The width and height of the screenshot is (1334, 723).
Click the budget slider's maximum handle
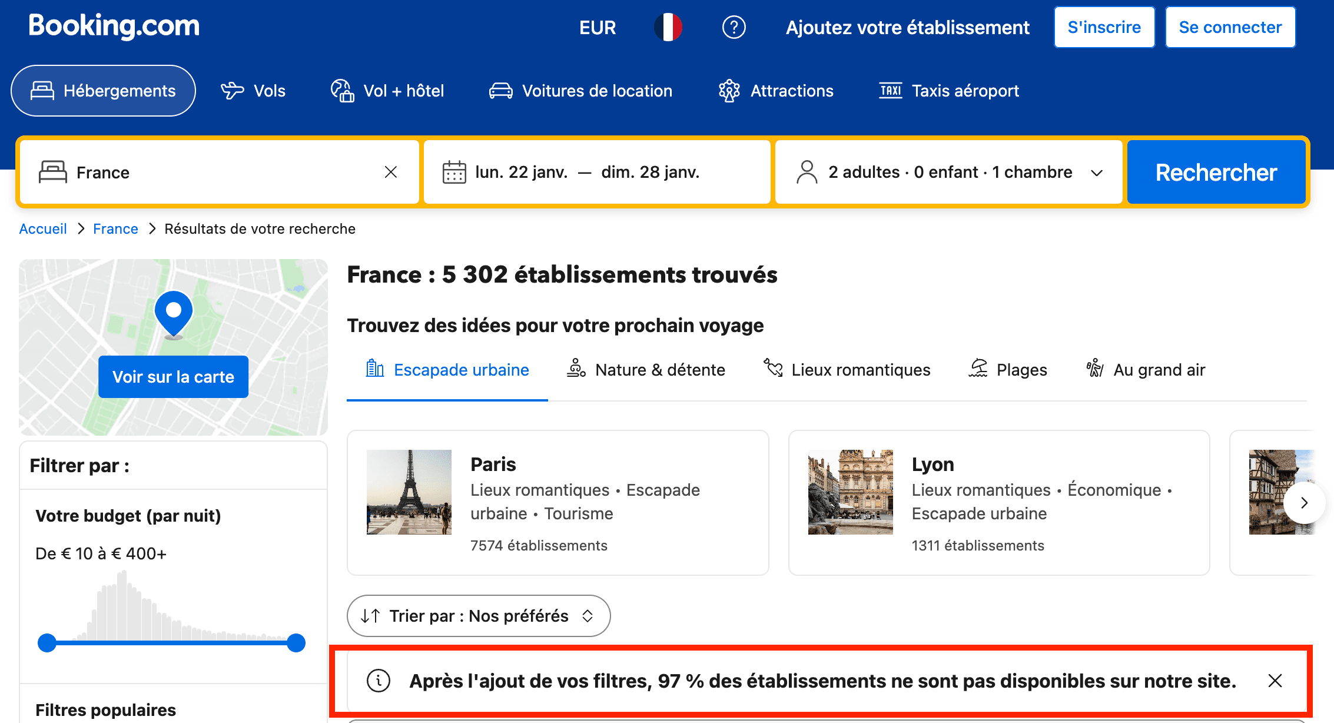(296, 643)
